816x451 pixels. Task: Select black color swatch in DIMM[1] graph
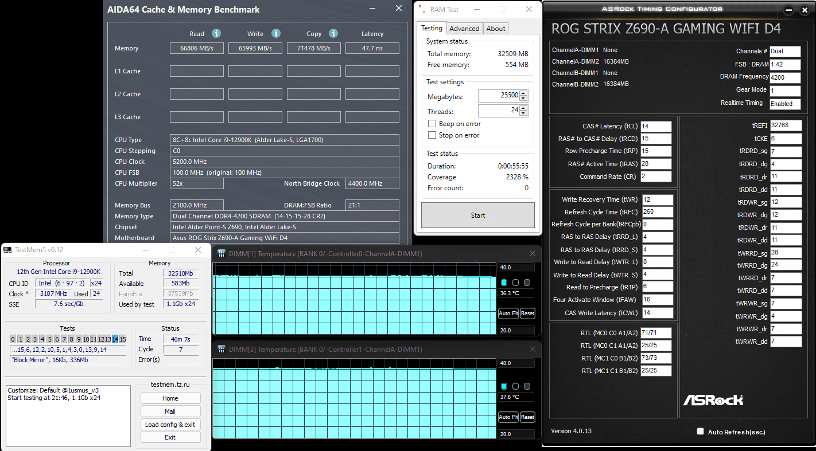click(x=515, y=283)
